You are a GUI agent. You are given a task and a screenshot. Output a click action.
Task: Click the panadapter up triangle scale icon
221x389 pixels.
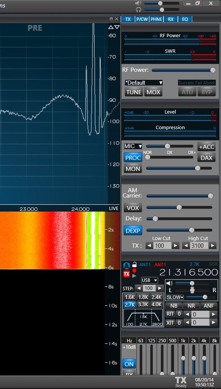pyautogui.click(x=110, y=27)
